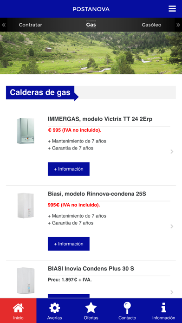
Task: Expand Biasi Rinnova-condena item chevron
Action: (x=172, y=226)
